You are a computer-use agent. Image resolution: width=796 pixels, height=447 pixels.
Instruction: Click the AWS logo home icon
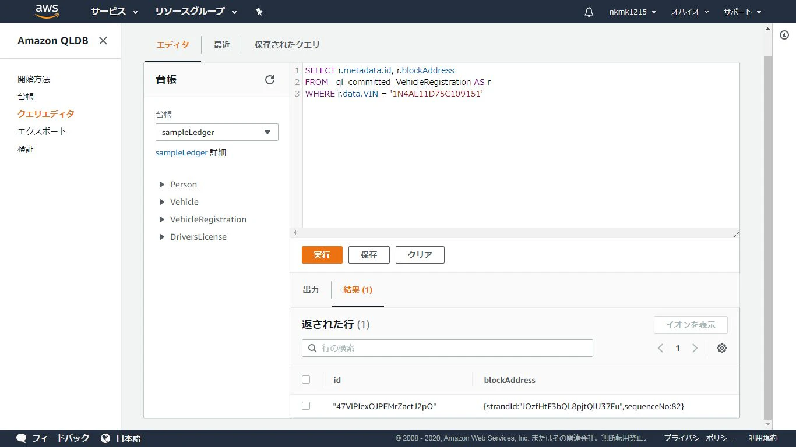pos(46,11)
